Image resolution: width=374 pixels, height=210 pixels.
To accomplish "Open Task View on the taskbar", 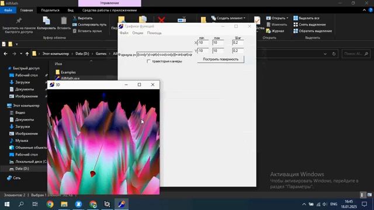I will 35,204.
